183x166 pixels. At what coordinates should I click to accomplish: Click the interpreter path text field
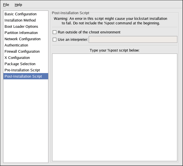pyautogui.click(x=133, y=39)
